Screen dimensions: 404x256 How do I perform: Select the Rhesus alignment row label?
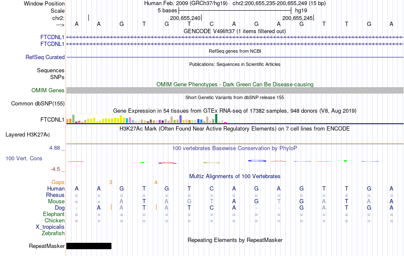click(x=55, y=195)
